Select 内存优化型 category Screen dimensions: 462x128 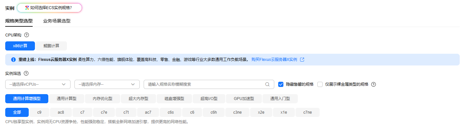point(103,99)
